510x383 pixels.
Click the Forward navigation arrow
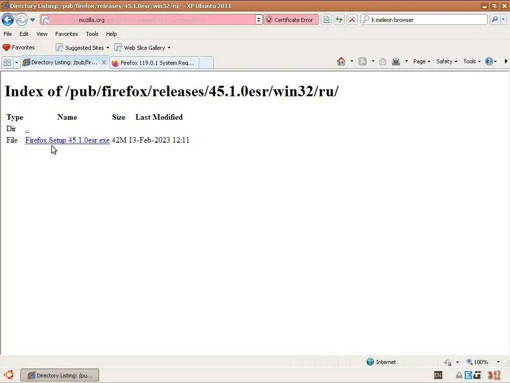click(x=21, y=19)
